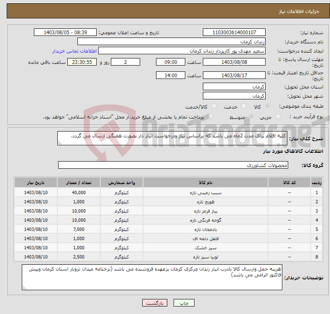Click the item پیاز قرمز تازه
Viewport: 330px width, 314px height.
pos(205,211)
